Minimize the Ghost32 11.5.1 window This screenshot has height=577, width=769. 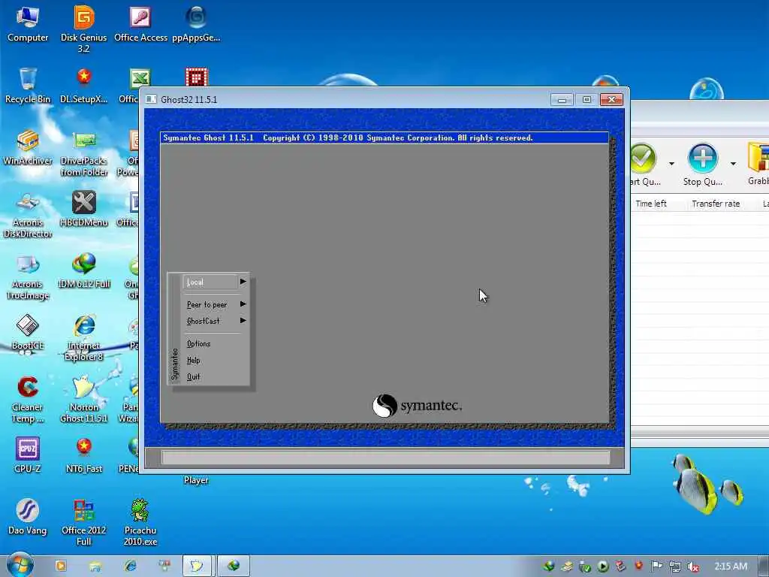click(x=562, y=100)
